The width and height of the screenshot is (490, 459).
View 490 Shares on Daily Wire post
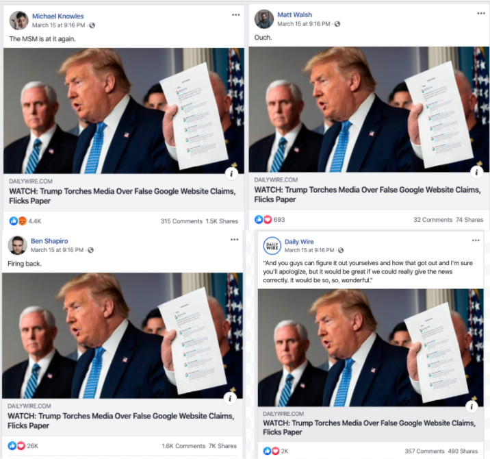tap(463, 451)
